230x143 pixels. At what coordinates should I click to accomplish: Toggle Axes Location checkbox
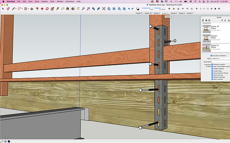(212, 79)
